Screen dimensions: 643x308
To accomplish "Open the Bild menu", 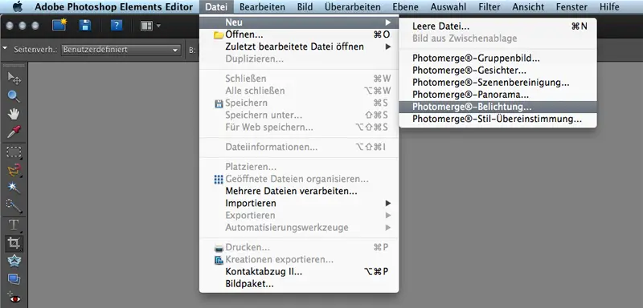I will [x=305, y=7].
